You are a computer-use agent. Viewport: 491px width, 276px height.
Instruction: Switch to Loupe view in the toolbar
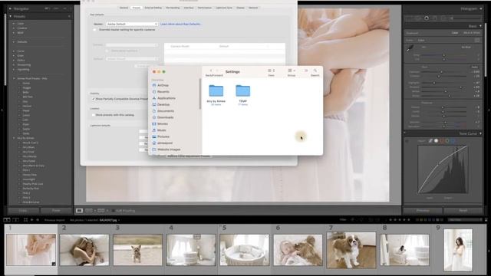pyautogui.click(x=79, y=211)
